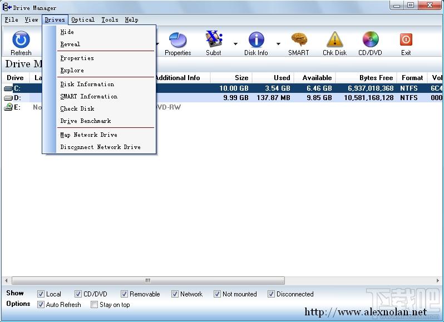Screen dimensions: 444x322
Task: Choose Hide from the Drives menu
Action: click(x=106, y=32)
